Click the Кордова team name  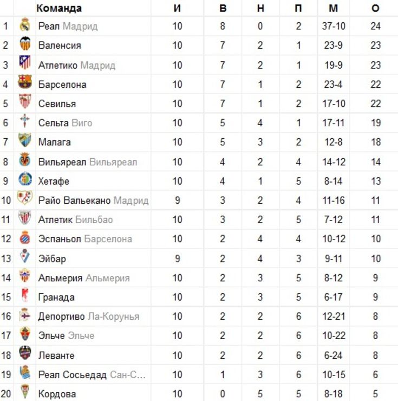57,394
